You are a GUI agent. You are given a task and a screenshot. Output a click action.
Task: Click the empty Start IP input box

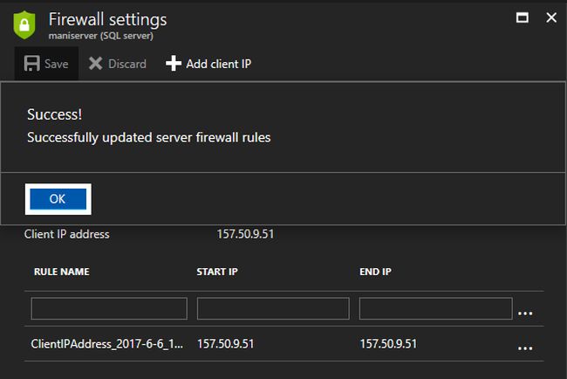click(x=273, y=308)
